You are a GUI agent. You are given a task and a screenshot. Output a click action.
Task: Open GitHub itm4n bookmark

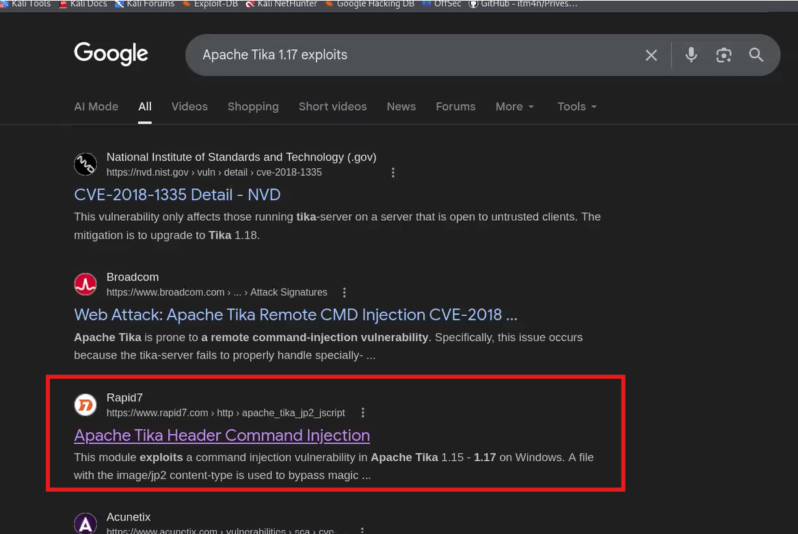click(523, 4)
